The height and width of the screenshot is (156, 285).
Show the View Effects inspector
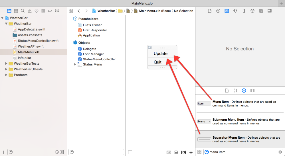(270, 11)
